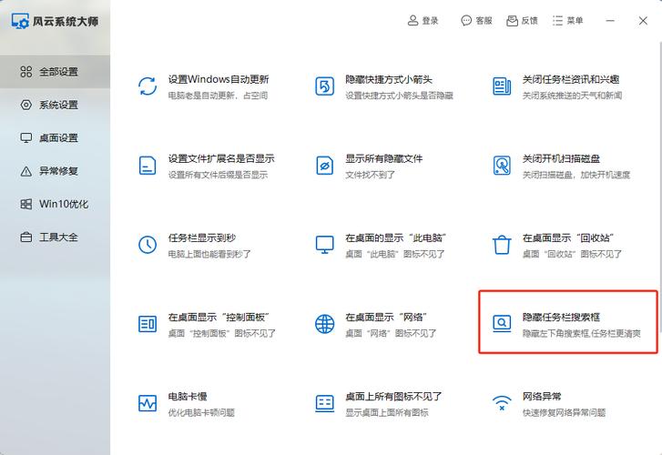Click description 电脑老是自动更新，占空间

tap(218, 96)
